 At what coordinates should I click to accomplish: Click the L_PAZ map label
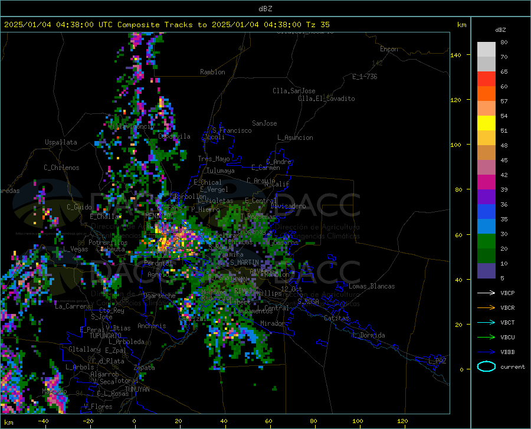pyautogui.click(x=437, y=361)
